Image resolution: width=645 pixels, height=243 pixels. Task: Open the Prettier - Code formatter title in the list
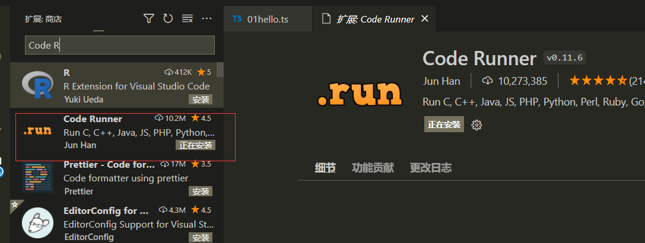(x=109, y=164)
